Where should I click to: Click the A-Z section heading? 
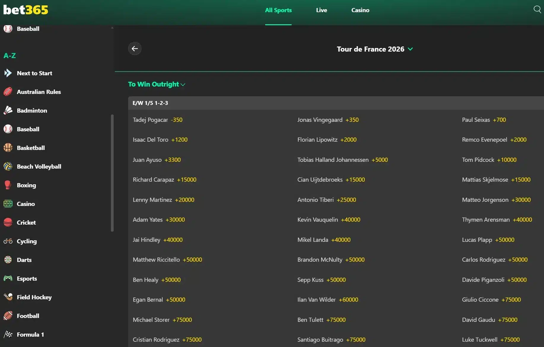pyautogui.click(x=9, y=55)
